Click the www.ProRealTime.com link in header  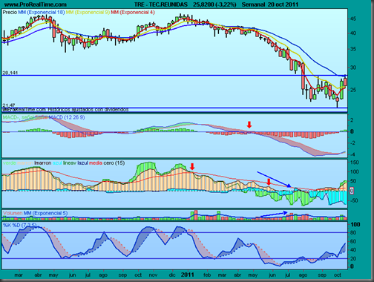[36, 4]
